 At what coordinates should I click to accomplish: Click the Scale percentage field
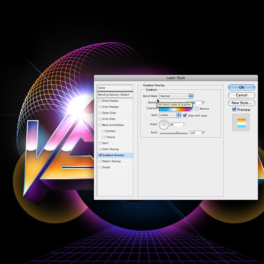[x=196, y=133]
